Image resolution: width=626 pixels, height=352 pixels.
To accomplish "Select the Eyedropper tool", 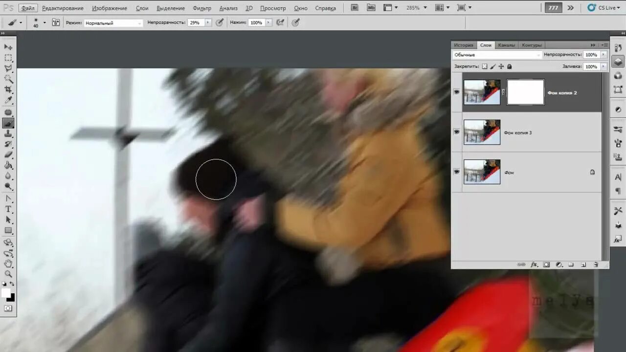I will 8,101.
